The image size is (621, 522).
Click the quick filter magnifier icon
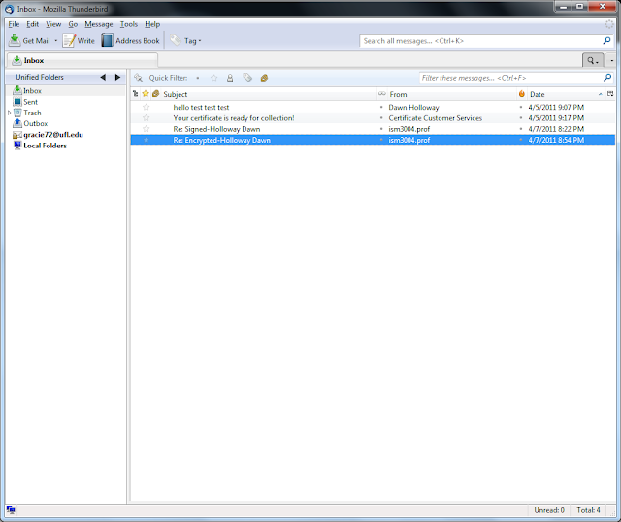point(607,78)
